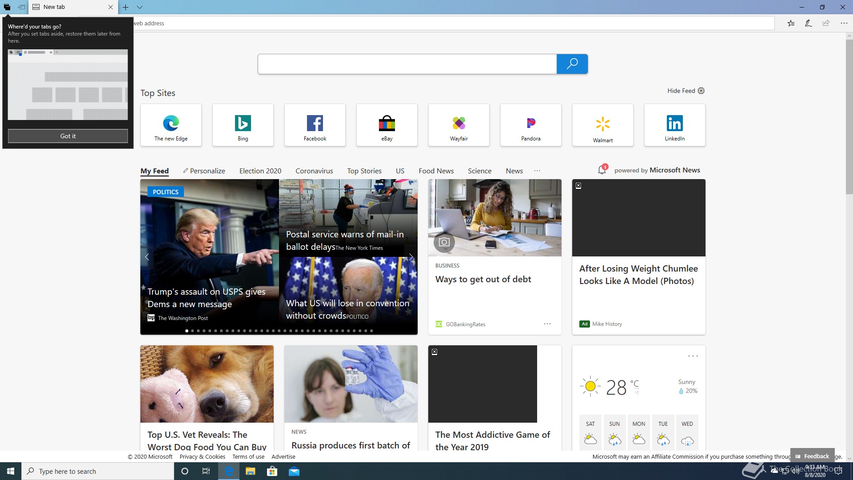Switch to US tab
The width and height of the screenshot is (853, 480).
400,171
